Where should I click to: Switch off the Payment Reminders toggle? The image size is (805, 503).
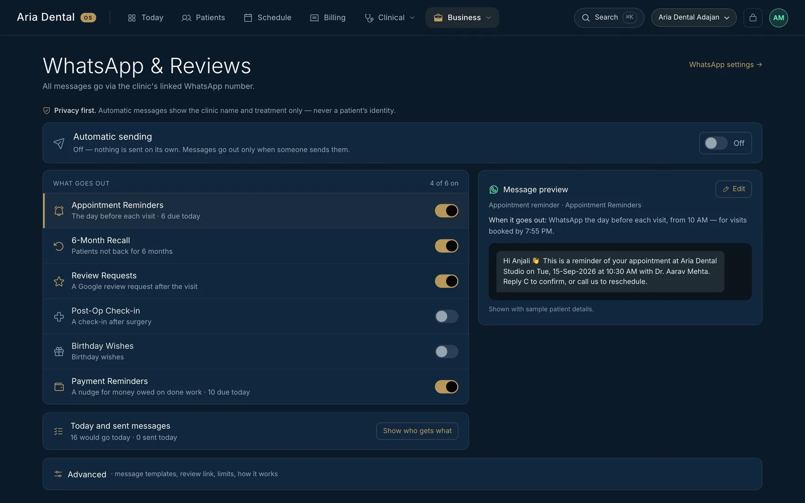coord(447,387)
